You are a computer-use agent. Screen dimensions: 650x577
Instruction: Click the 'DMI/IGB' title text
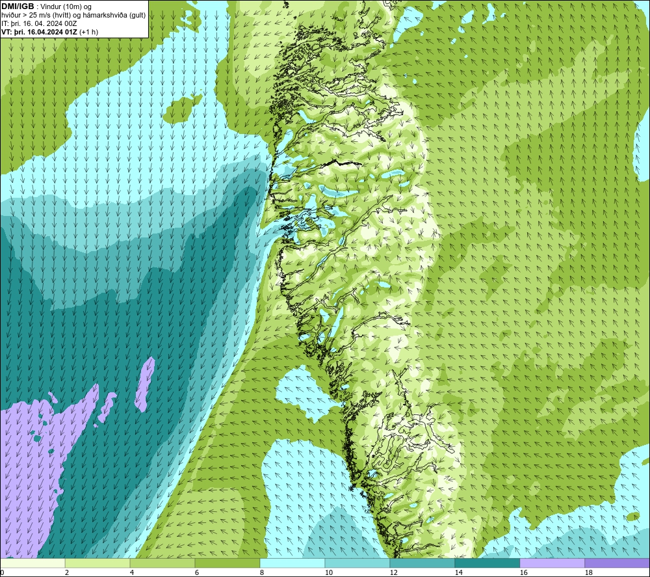tap(18, 7)
